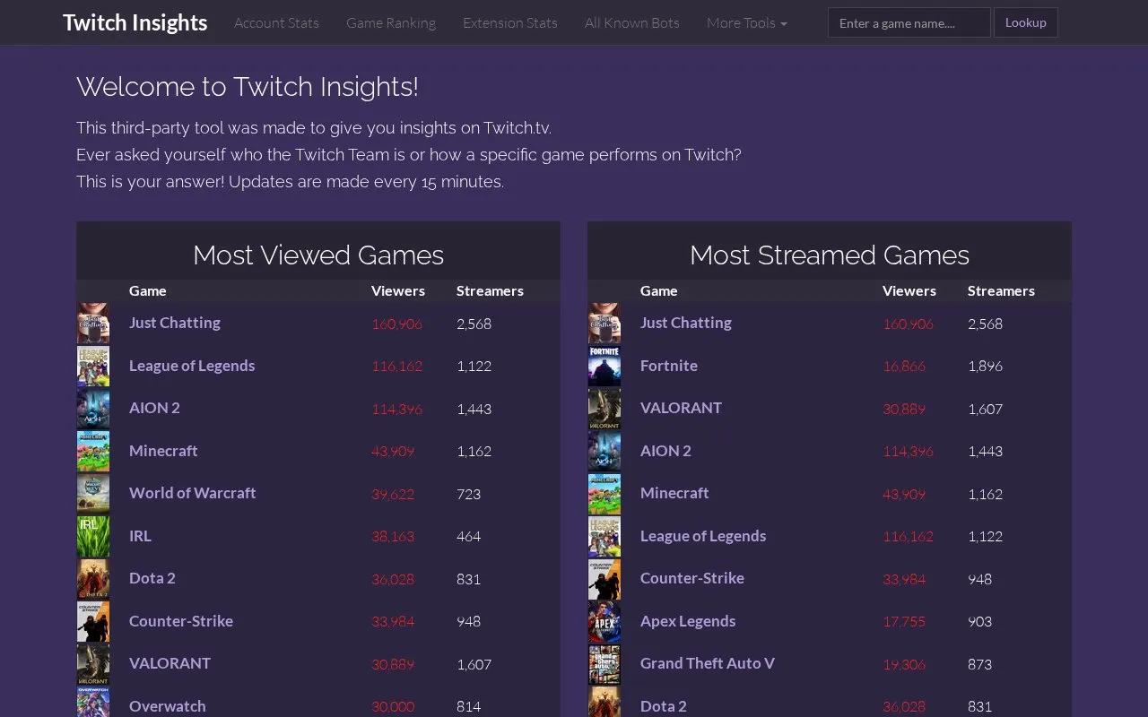1148x717 pixels.
Task: Open the Apex Legends game link
Action: point(688,621)
